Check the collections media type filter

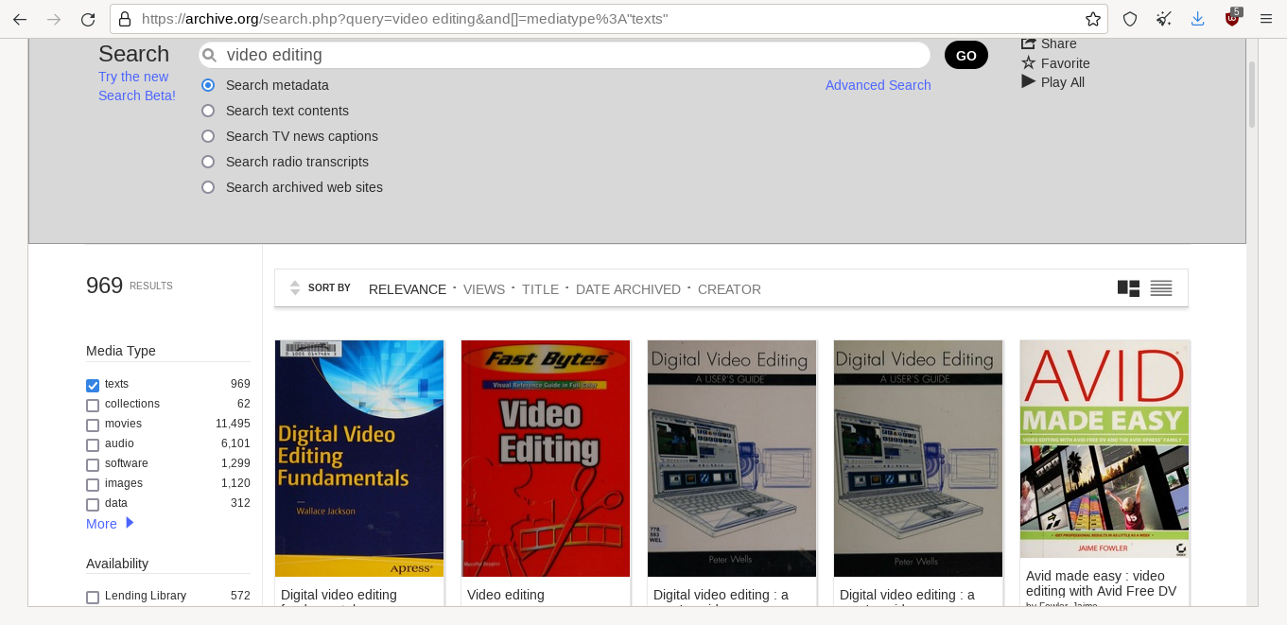click(x=93, y=405)
